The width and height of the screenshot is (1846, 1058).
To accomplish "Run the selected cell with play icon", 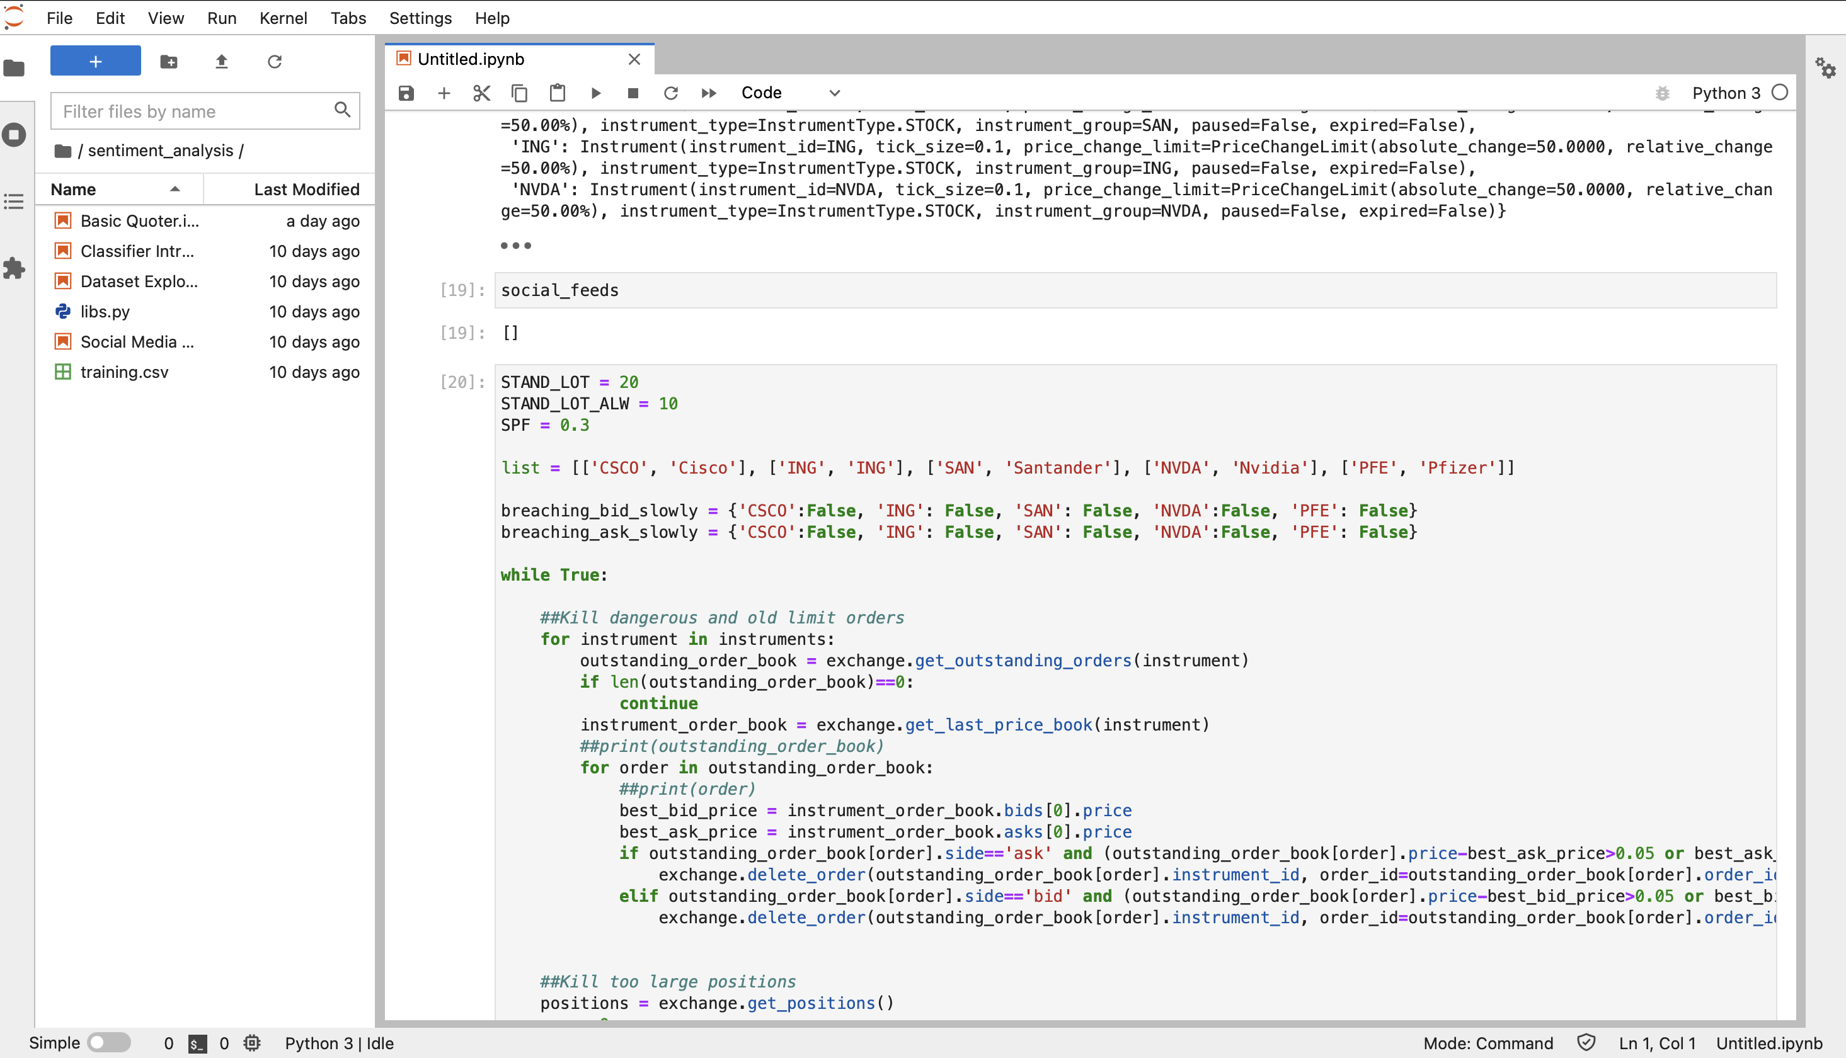I will (x=595, y=93).
